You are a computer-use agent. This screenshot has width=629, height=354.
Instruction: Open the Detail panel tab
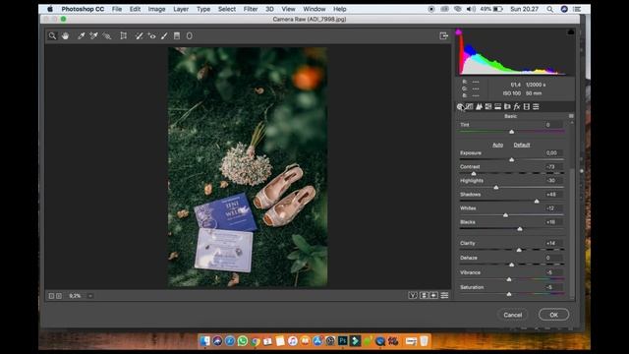[479, 106]
